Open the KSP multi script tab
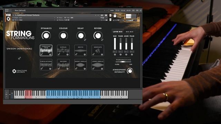Image resolution: width=221 pixels, height=124 pixels. coord(133,10)
